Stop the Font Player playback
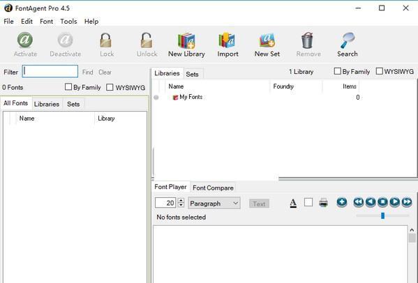This screenshot has width=418, height=283. coord(383,202)
